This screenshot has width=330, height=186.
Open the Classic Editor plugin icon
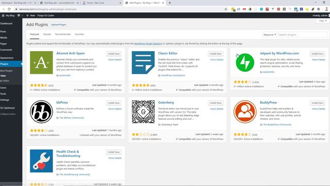point(143,63)
